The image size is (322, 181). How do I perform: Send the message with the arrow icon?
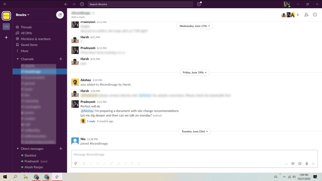coord(314,163)
